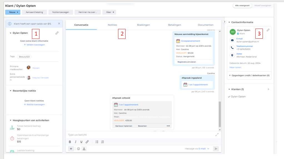Switch to Conversatie tab

click(81, 25)
